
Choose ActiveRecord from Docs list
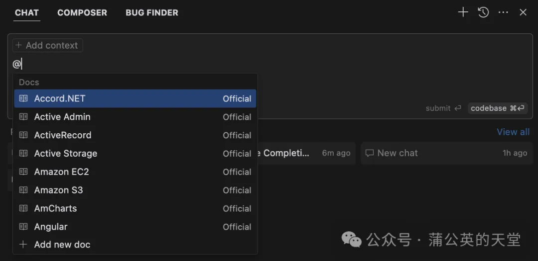point(135,135)
